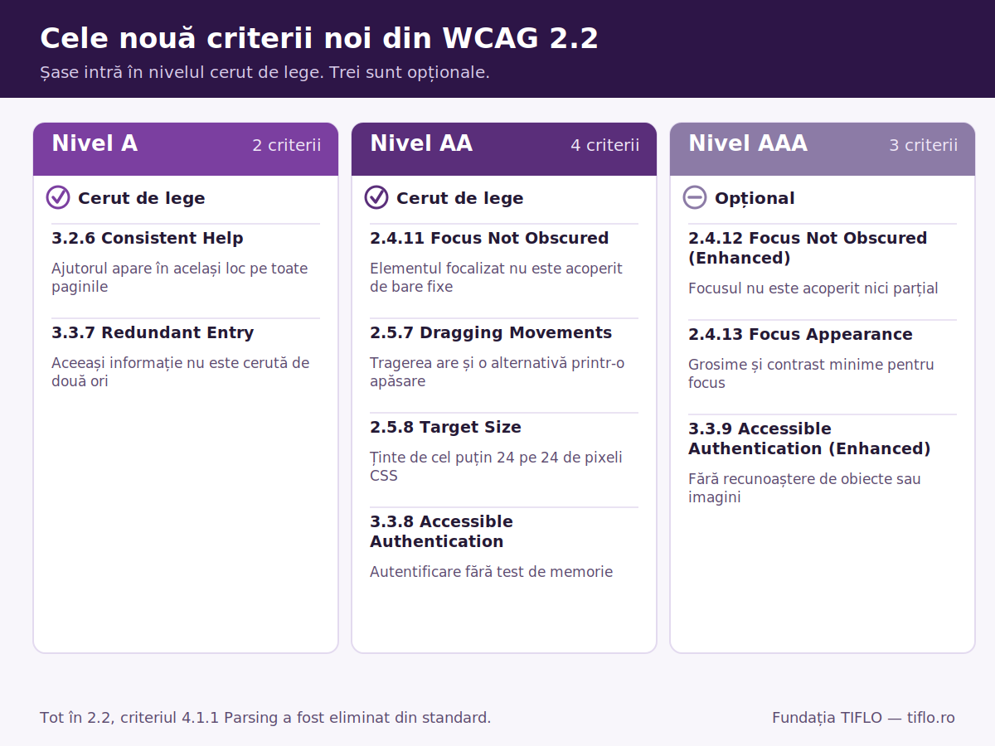Click description 'Aceeași informație nu este cerută'
This screenshot has height=746, width=995.
(x=180, y=372)
